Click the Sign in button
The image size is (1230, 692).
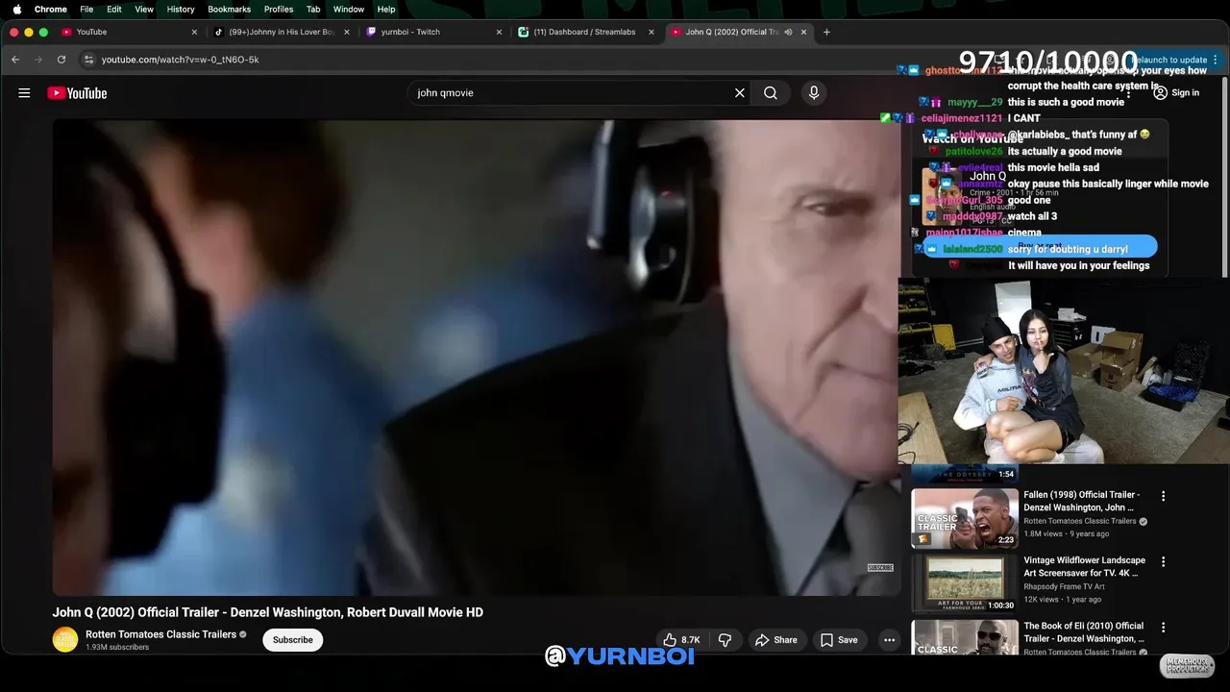[1176, 93]
